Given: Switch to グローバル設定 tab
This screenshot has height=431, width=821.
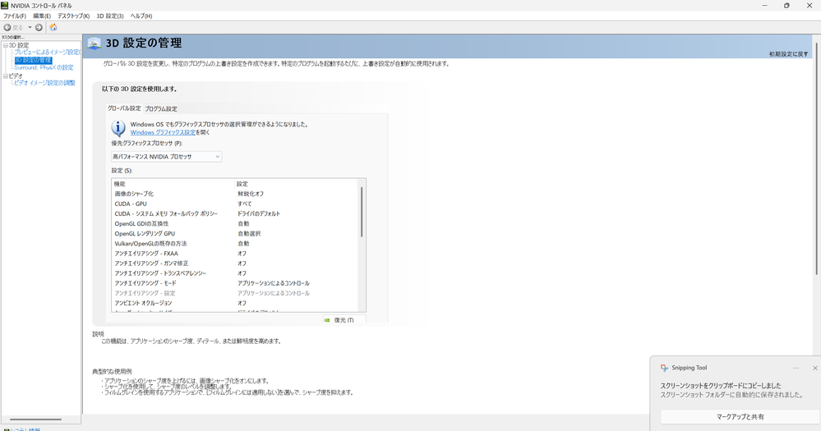Looking at the screenshot, I should tap(124, 108).
